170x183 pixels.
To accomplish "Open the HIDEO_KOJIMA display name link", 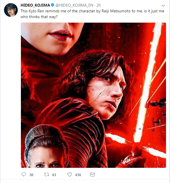I will (35, 5).
